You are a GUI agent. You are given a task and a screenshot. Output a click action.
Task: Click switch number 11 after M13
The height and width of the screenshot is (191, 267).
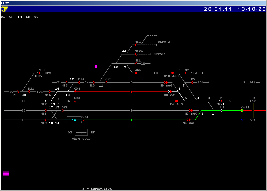[101, 85]
